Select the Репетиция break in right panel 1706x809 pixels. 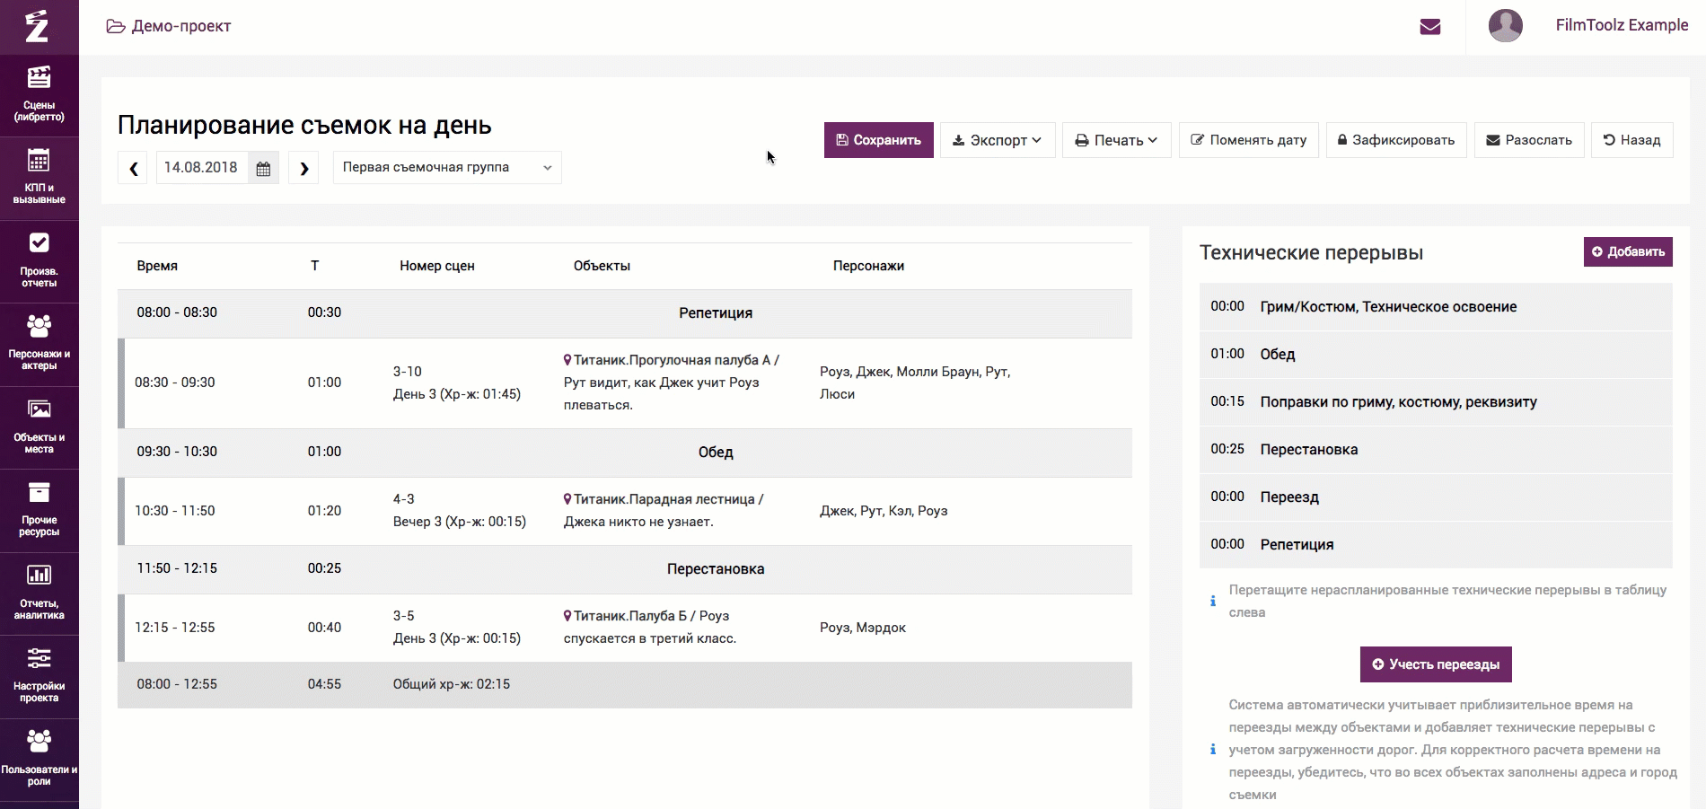(x=1436, y=545)
